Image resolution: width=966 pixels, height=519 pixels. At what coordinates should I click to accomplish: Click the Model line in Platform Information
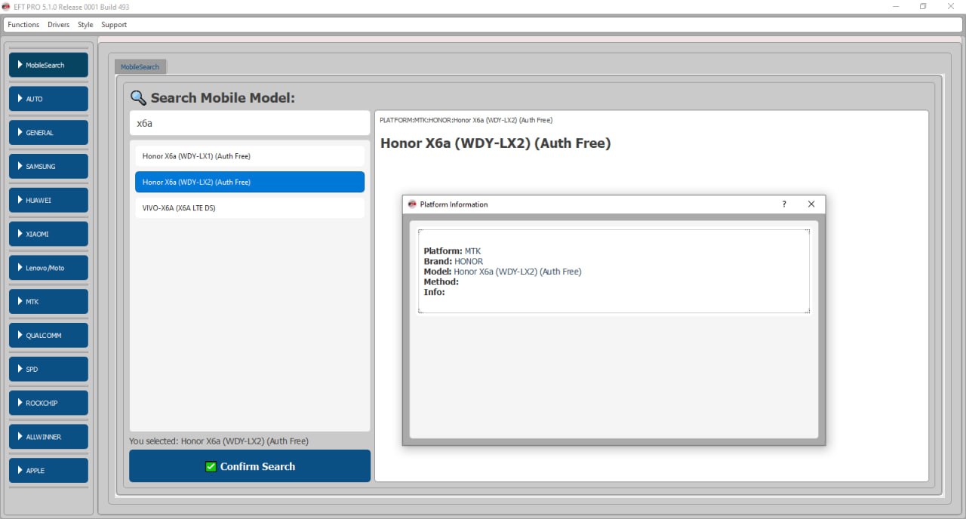point(503,272)
